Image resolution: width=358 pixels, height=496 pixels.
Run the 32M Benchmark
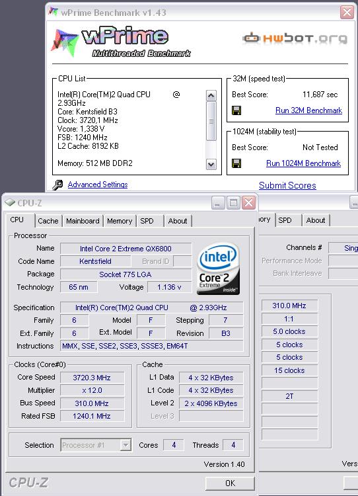308,110
